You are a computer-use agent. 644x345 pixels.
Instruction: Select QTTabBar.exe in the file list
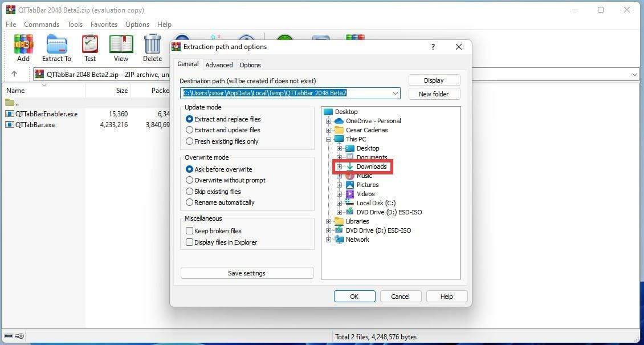tap(35, 124)
